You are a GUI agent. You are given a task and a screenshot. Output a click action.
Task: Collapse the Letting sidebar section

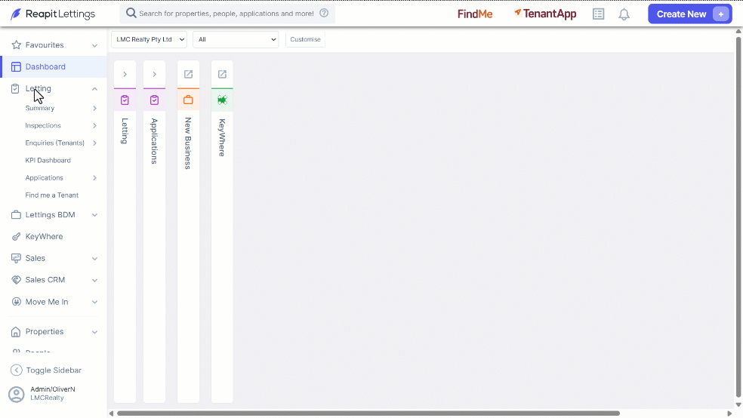pos(95,89)
